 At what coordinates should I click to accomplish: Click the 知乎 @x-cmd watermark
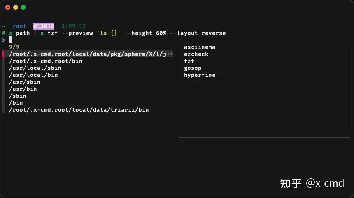pyautogui.click(x=312, y=183)
